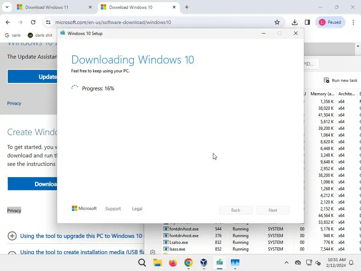This screenshot has height=271, width=361.
Task: Open tab search dropdown arrow
Action: [x=7, y=7]
